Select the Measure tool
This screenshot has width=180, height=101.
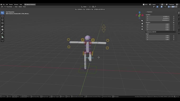click(2, 37)
